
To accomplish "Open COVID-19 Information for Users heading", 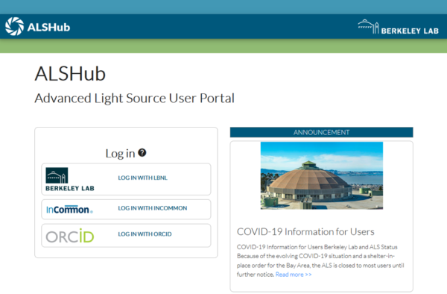I will point(305,231).
